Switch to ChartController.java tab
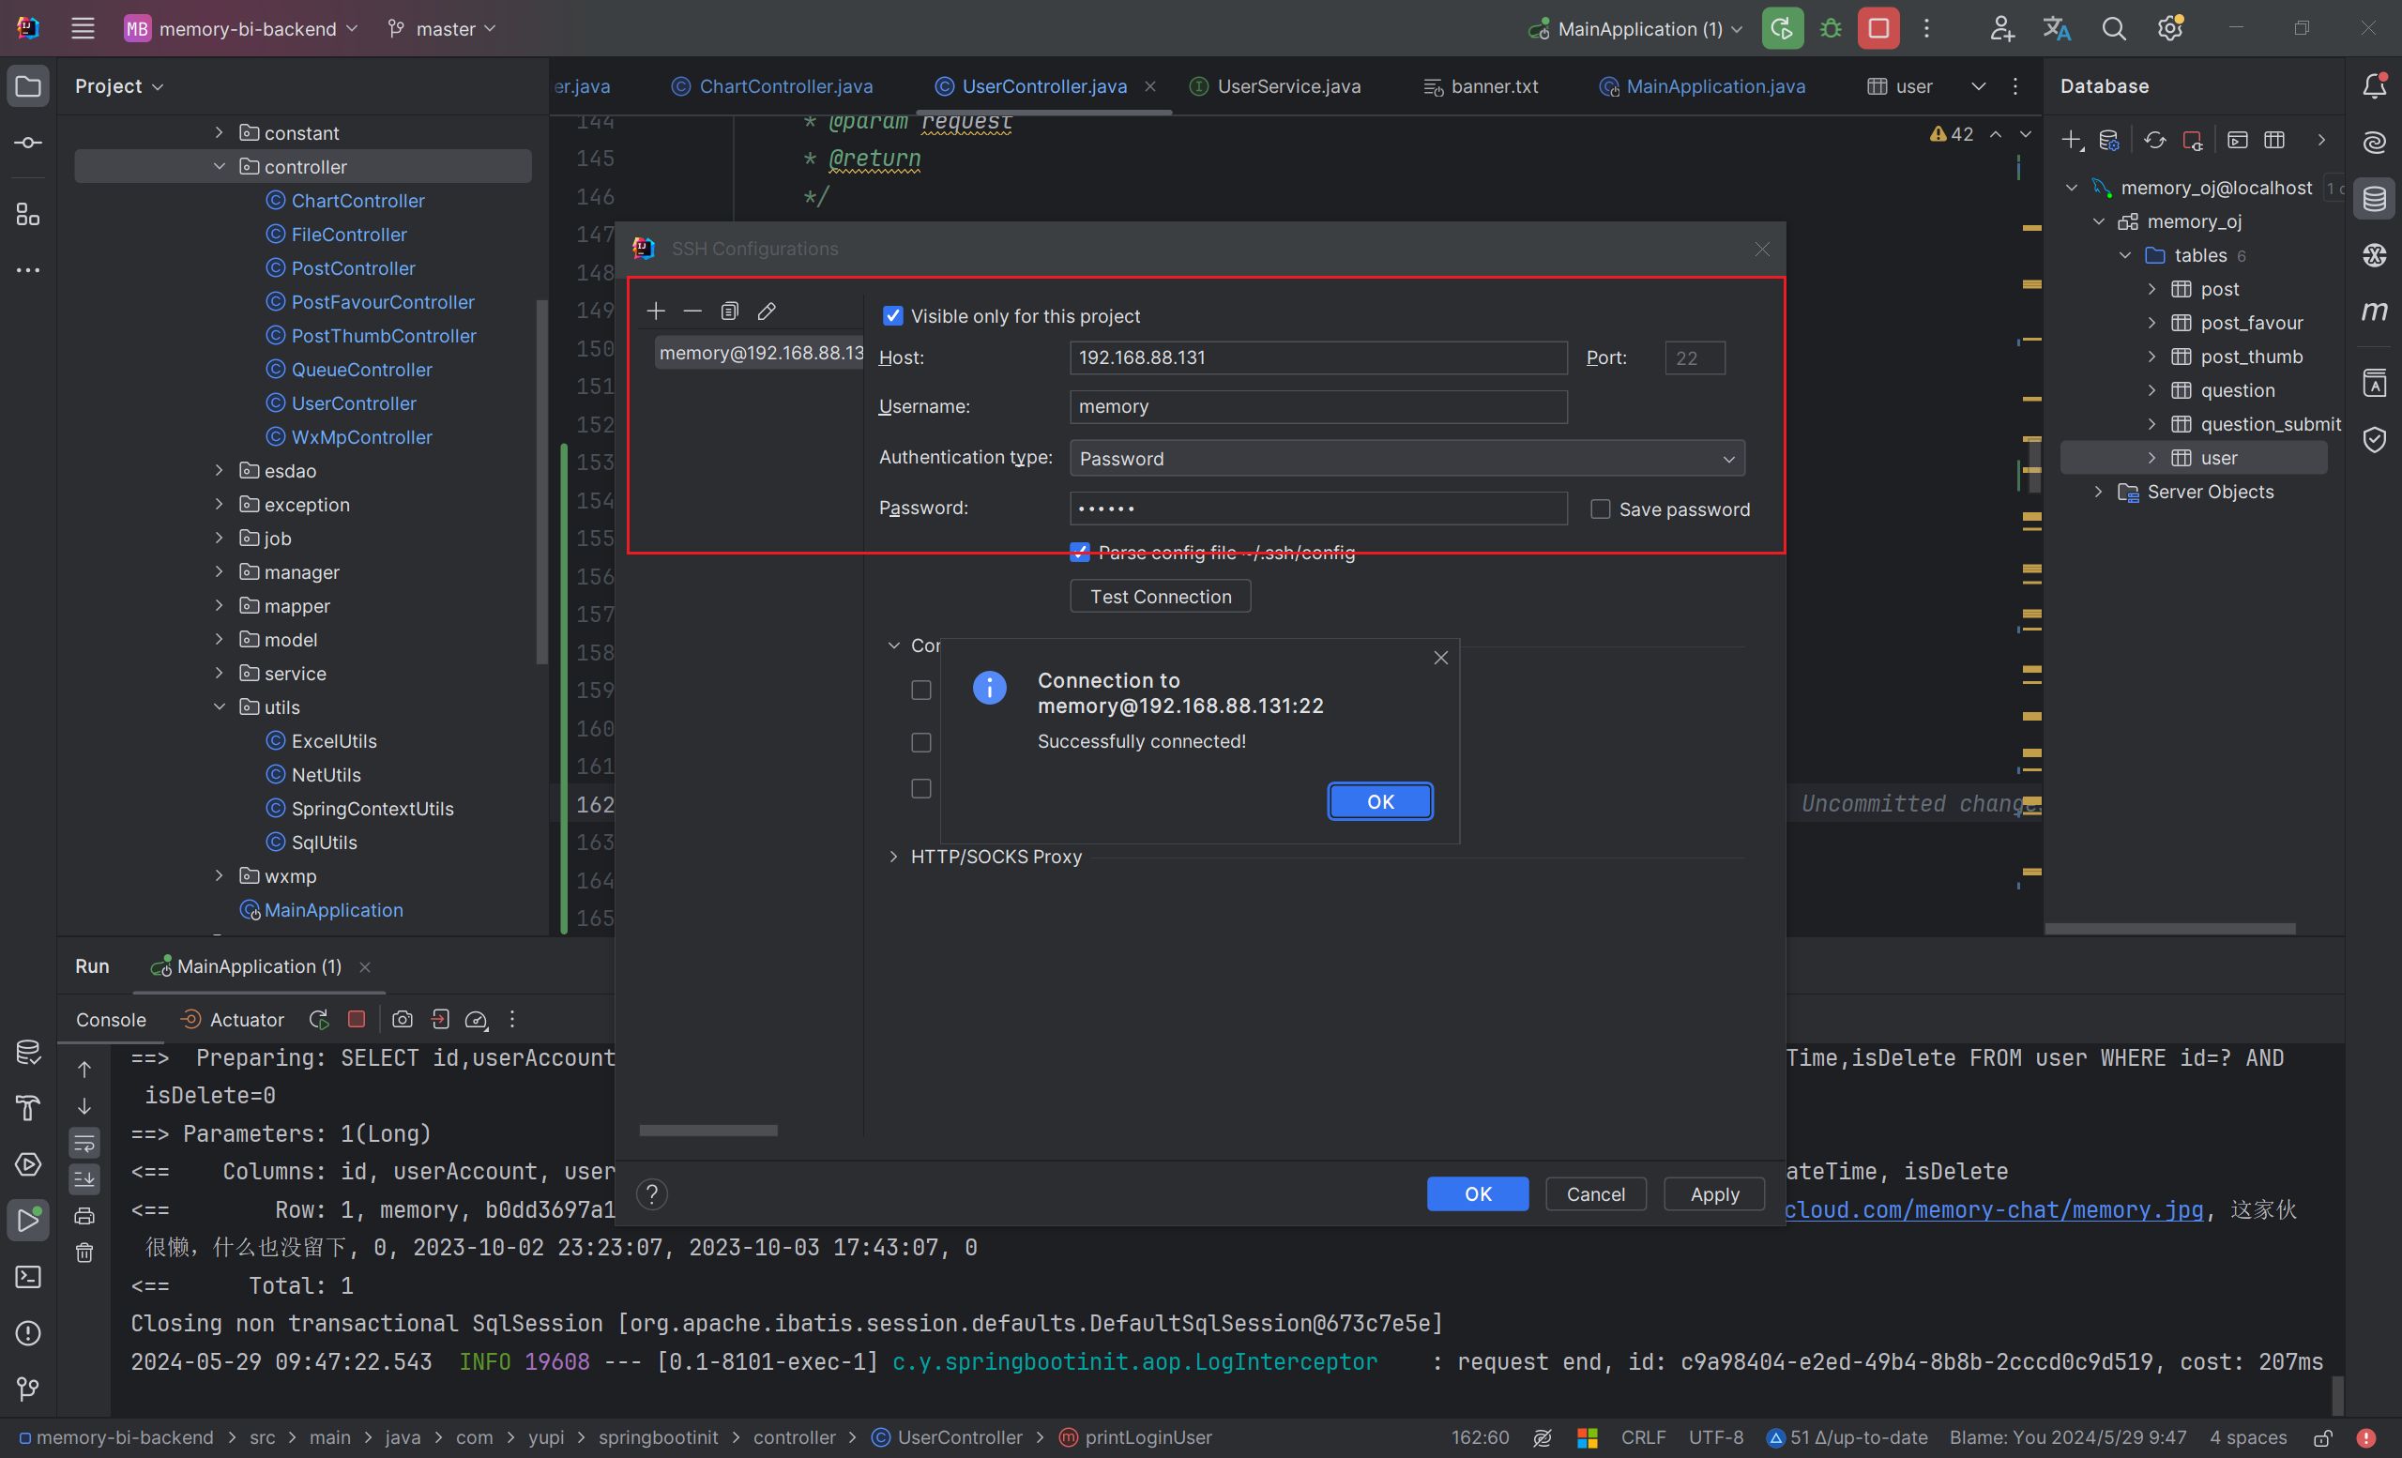Image resolution: width=2402 pixels, height=1458 pixels. pyautogui.click(x=772, y=85)
